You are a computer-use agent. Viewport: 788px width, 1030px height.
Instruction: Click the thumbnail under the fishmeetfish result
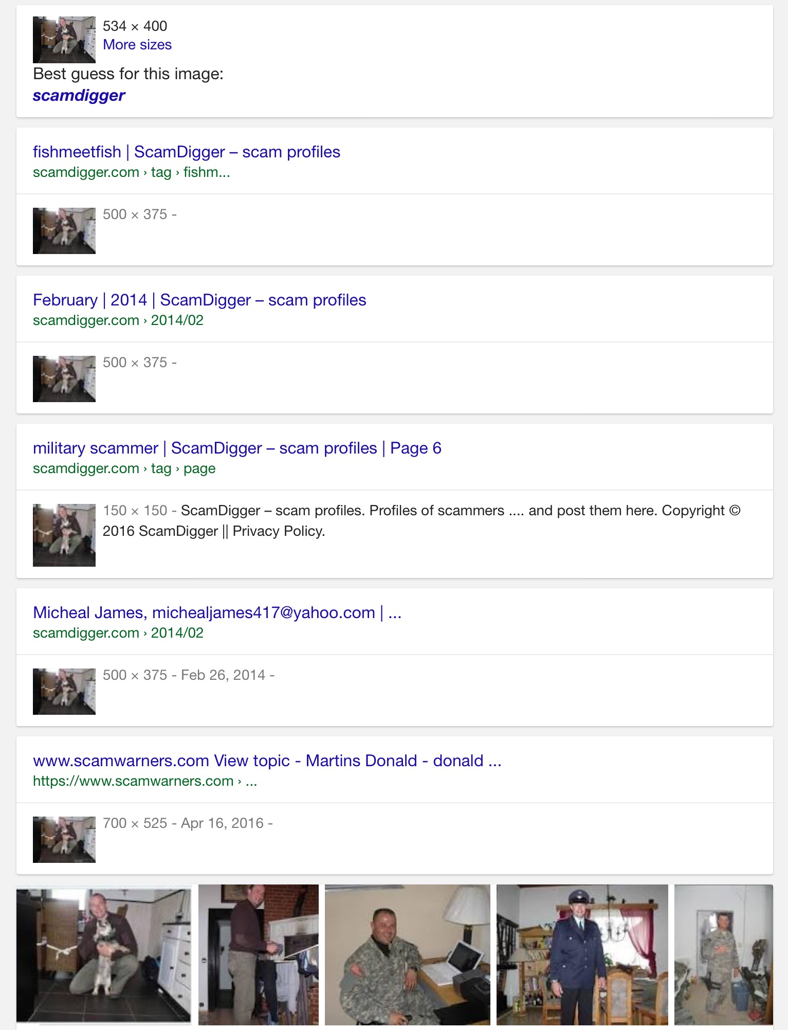click(64, 231)
